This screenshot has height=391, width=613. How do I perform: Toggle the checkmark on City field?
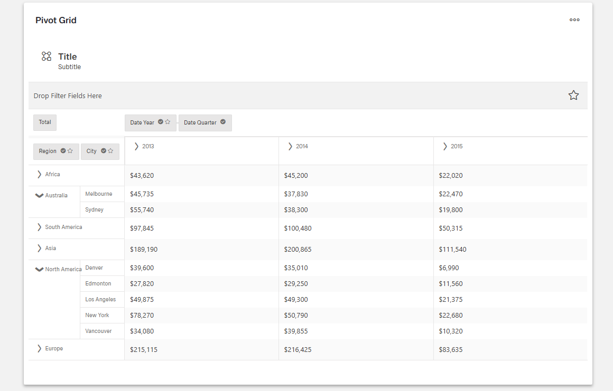(104, 151)
